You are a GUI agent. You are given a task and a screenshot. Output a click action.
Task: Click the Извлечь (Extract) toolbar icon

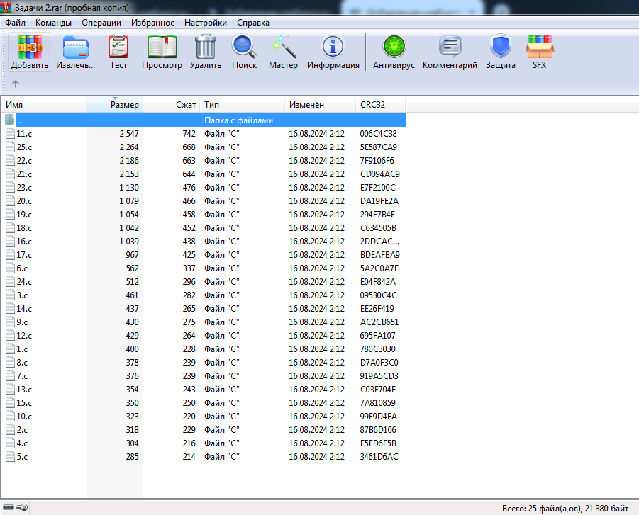click(x=75, y=48)
